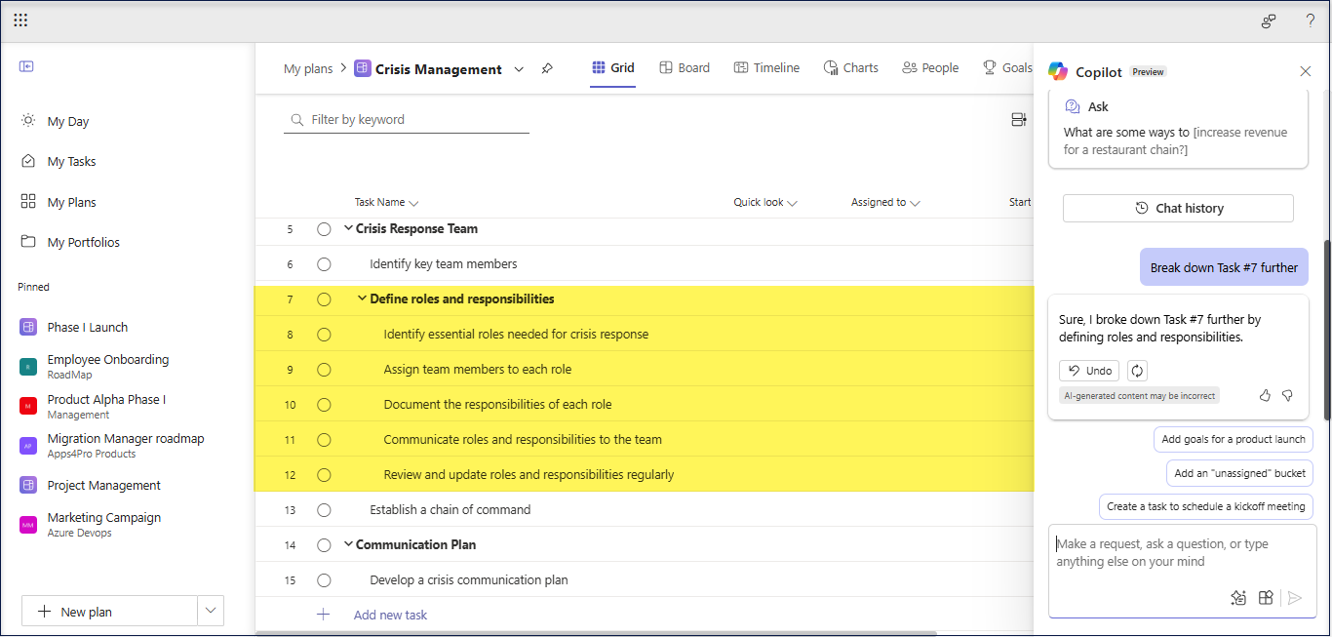Undo the Copilot task breakdown
The image size is (1332, 637).
pos(1089,371)
